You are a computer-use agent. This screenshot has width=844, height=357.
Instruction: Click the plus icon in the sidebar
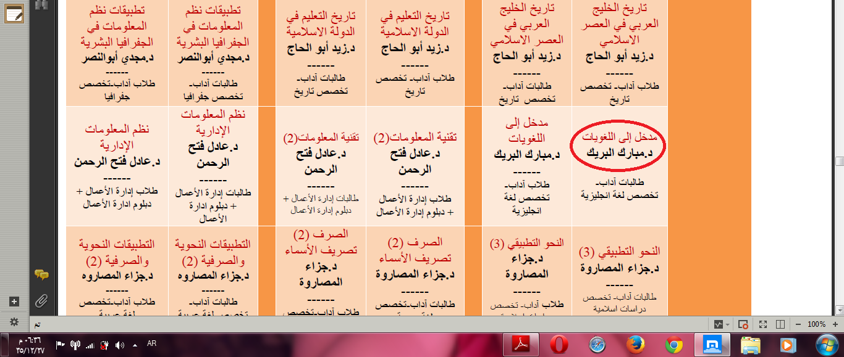point(14,302)
